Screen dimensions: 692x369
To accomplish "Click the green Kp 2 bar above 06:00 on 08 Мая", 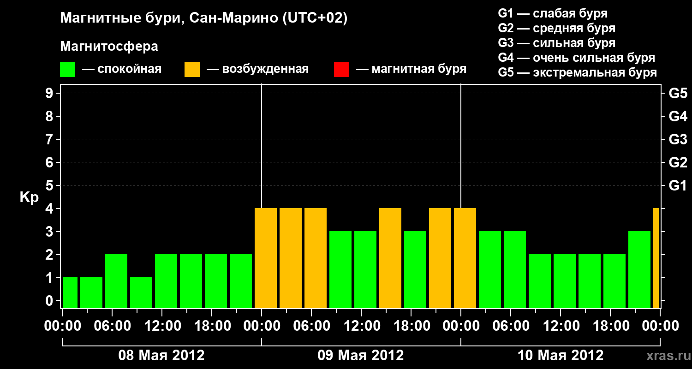I will pyautogui.click(x=116, y=281).
